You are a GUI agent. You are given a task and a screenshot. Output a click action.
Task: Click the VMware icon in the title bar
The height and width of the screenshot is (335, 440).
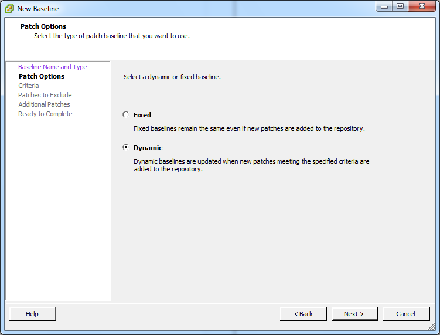pyautogui.click(x=9, y=9)
